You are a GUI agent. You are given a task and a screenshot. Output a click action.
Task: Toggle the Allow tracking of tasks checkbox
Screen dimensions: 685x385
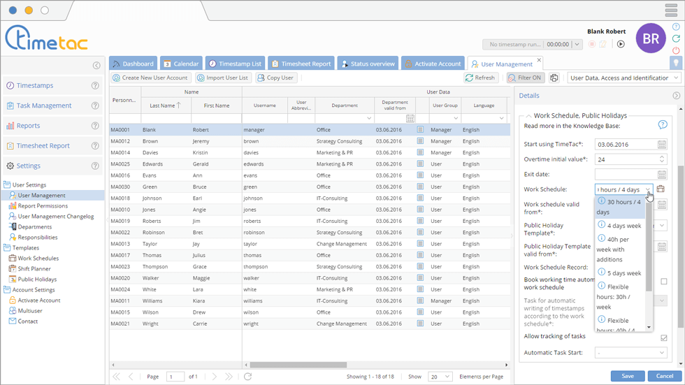click(663, 338)
